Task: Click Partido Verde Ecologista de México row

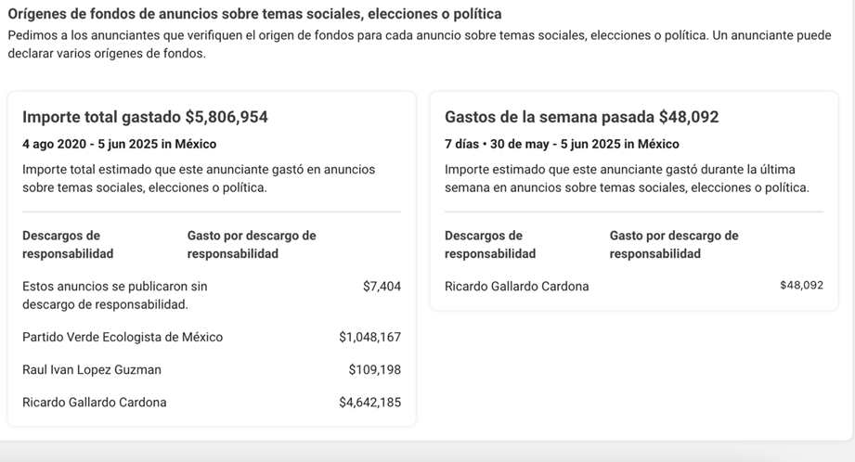Action: tap(212, 338)
